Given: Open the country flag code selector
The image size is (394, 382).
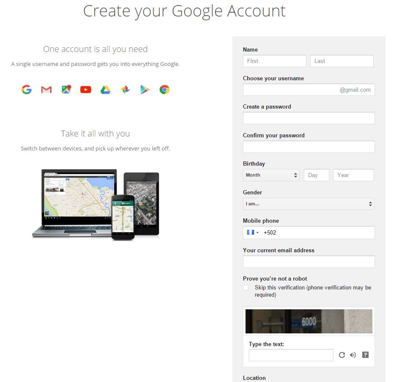Looking at the screenshot, I should (252, 233).
